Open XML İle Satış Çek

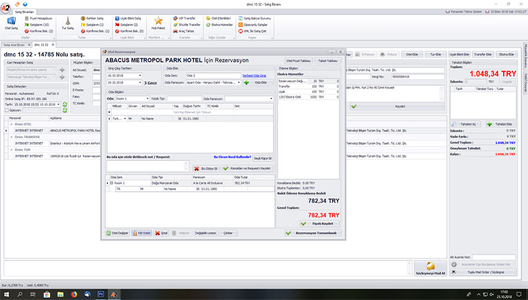click(x=252, y=31)
